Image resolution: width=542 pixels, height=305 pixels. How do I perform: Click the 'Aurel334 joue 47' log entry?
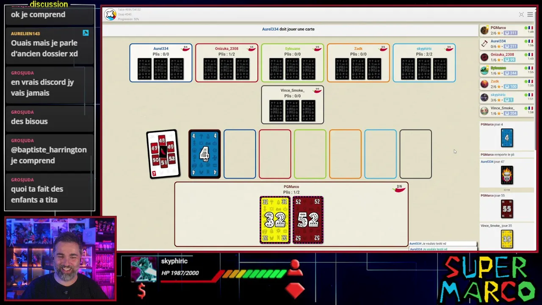pyautogui.click(x=492, y=161)
